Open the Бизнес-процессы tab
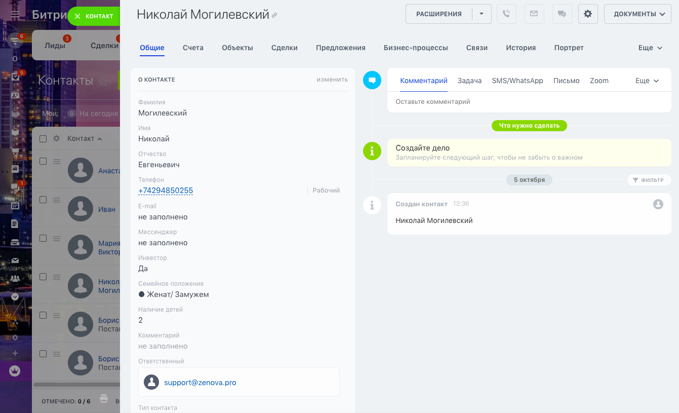This screenshot has width=679, height=413. 416,48
